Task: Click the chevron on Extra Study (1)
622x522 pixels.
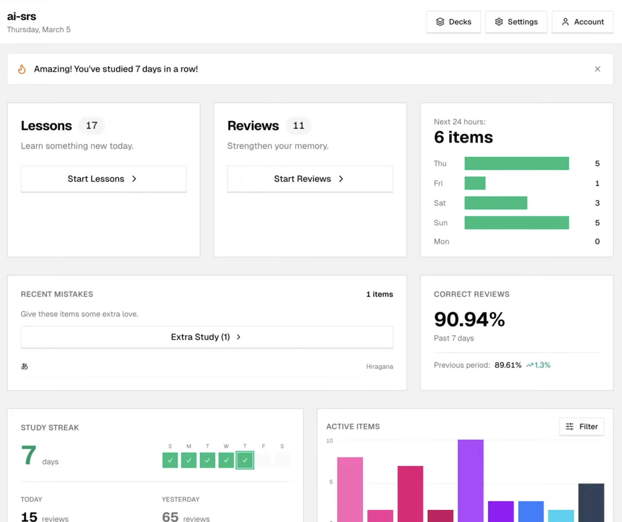Action: click(x=238, y=337)
